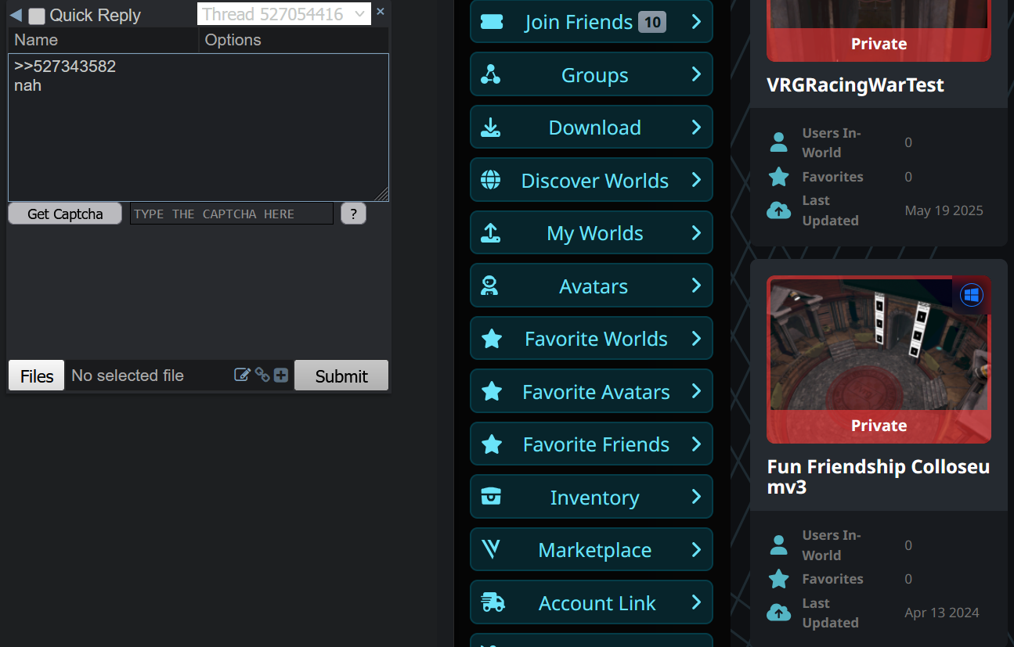This screenshot has width=1014, height=647.
Task: Click the Favorite Worlds star icon
Action: tap(492, 339)
